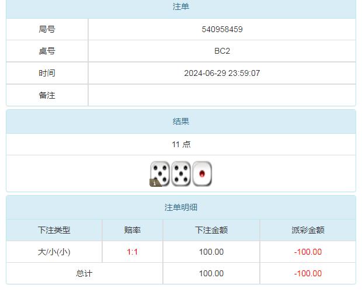Click the empty 备注 remark field
Screen dimensions: 362x306
coord(222,95)
